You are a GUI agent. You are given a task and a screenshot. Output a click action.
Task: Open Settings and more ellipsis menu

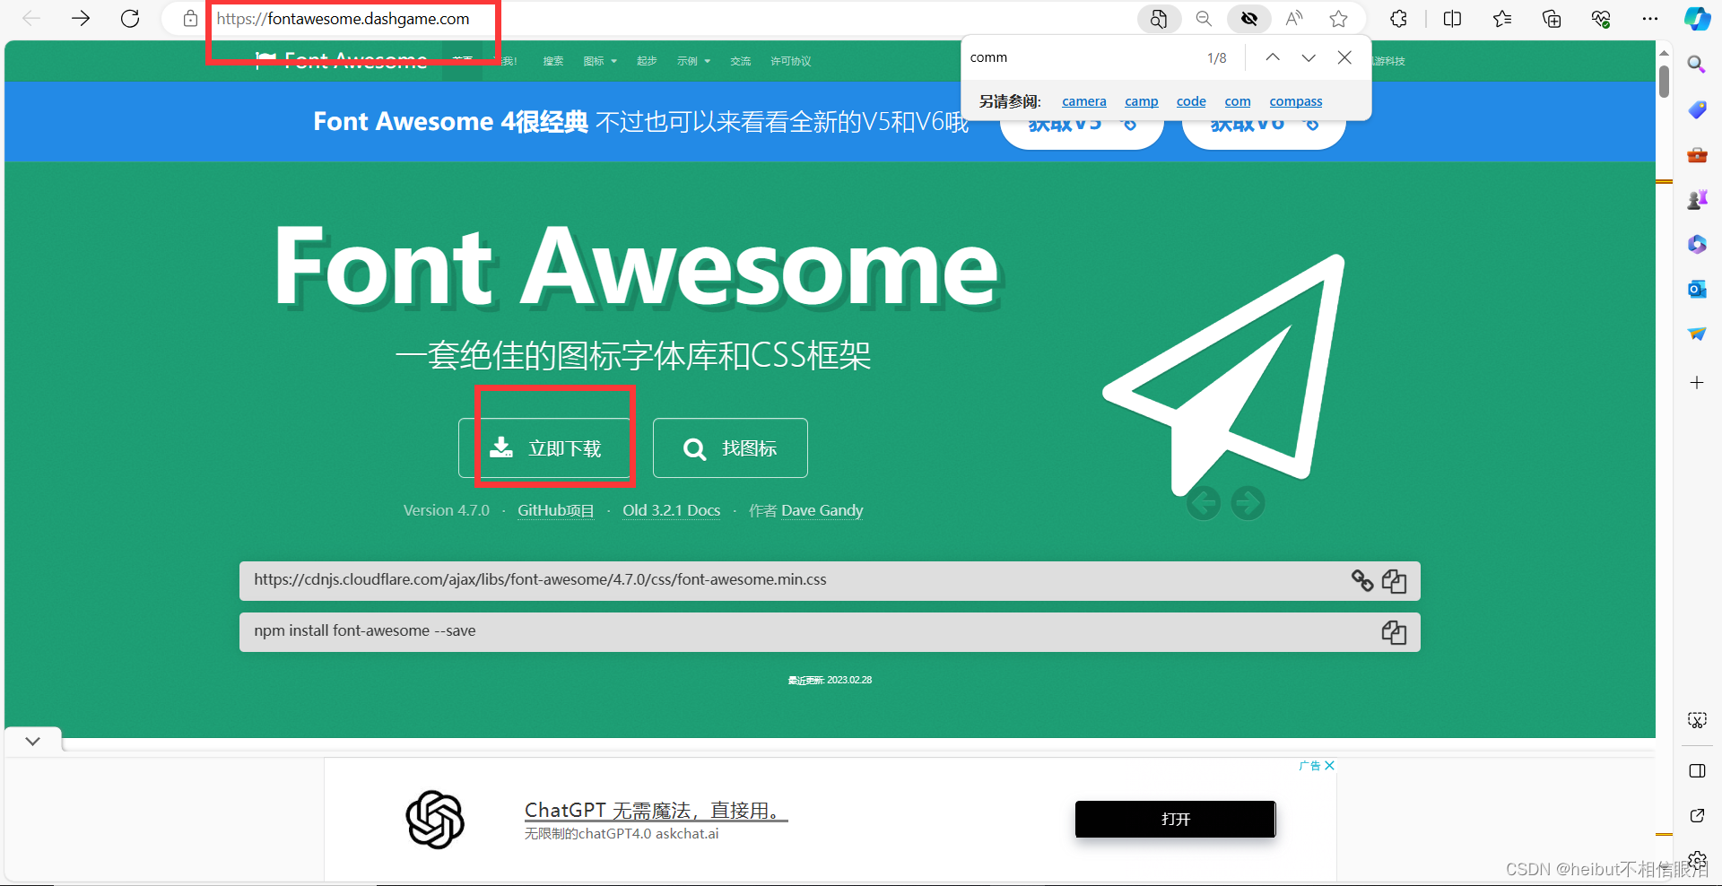click(x=1650, y=19)
